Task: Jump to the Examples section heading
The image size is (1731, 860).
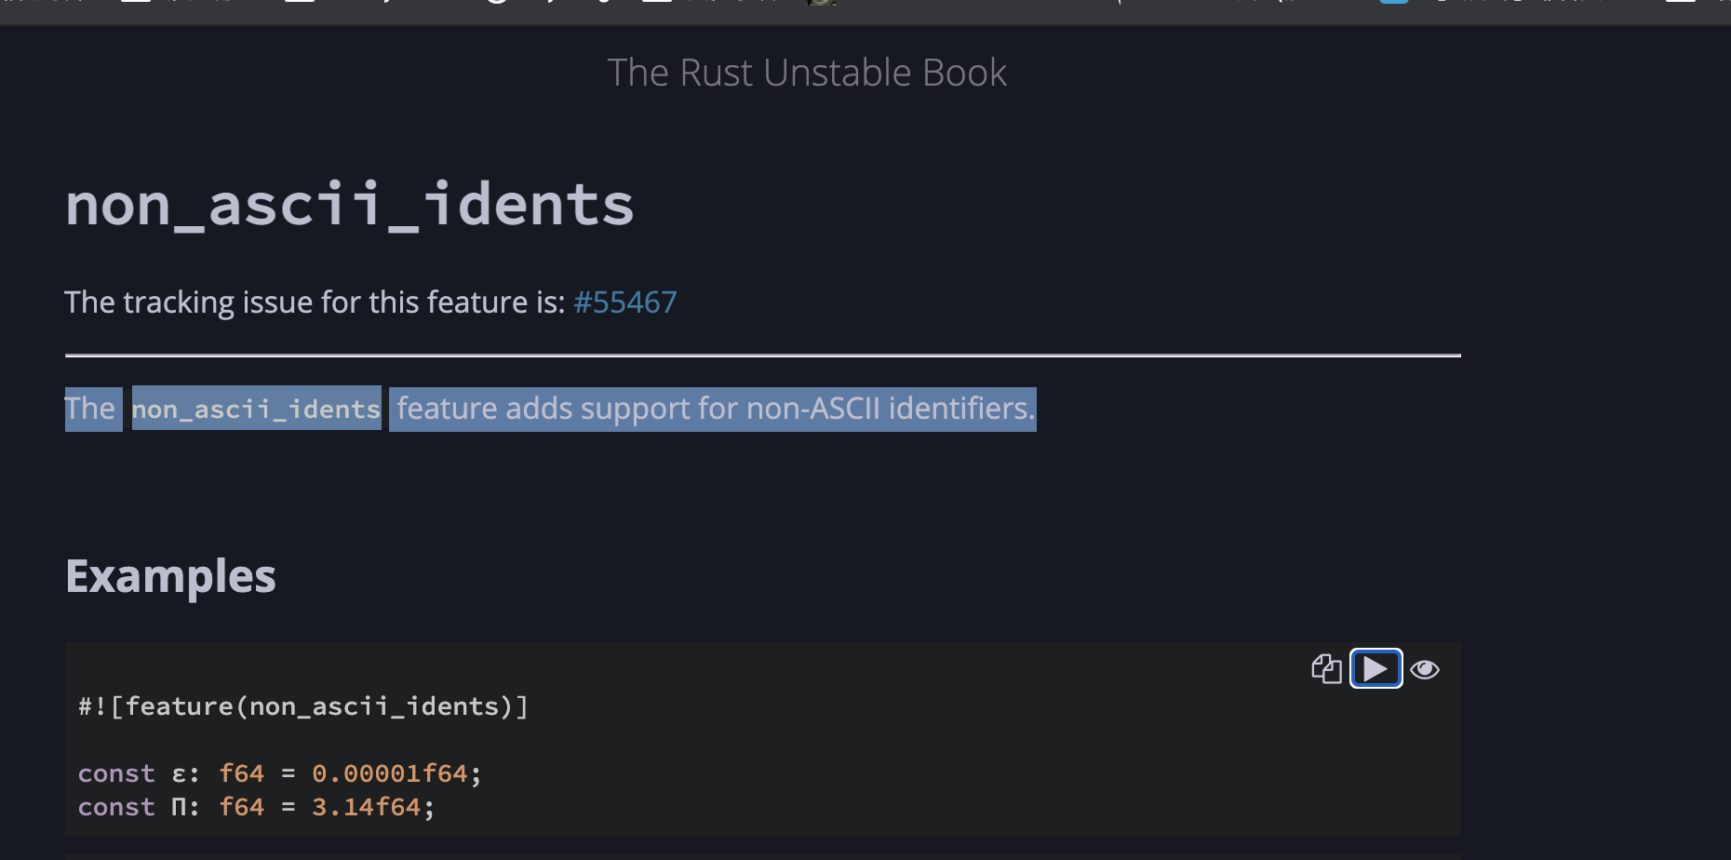Action: pyautogui.click(x=170, y=577)
